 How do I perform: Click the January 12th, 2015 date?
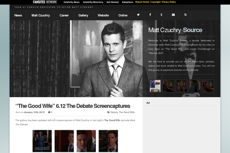click(34, 112)
